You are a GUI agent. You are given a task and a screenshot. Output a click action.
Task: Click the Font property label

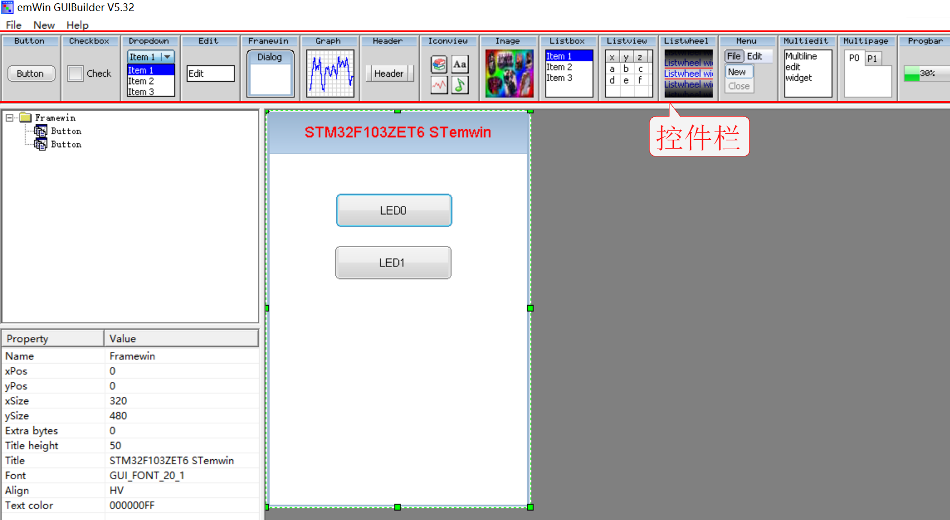pyautogui.click(x=15, y=476)
